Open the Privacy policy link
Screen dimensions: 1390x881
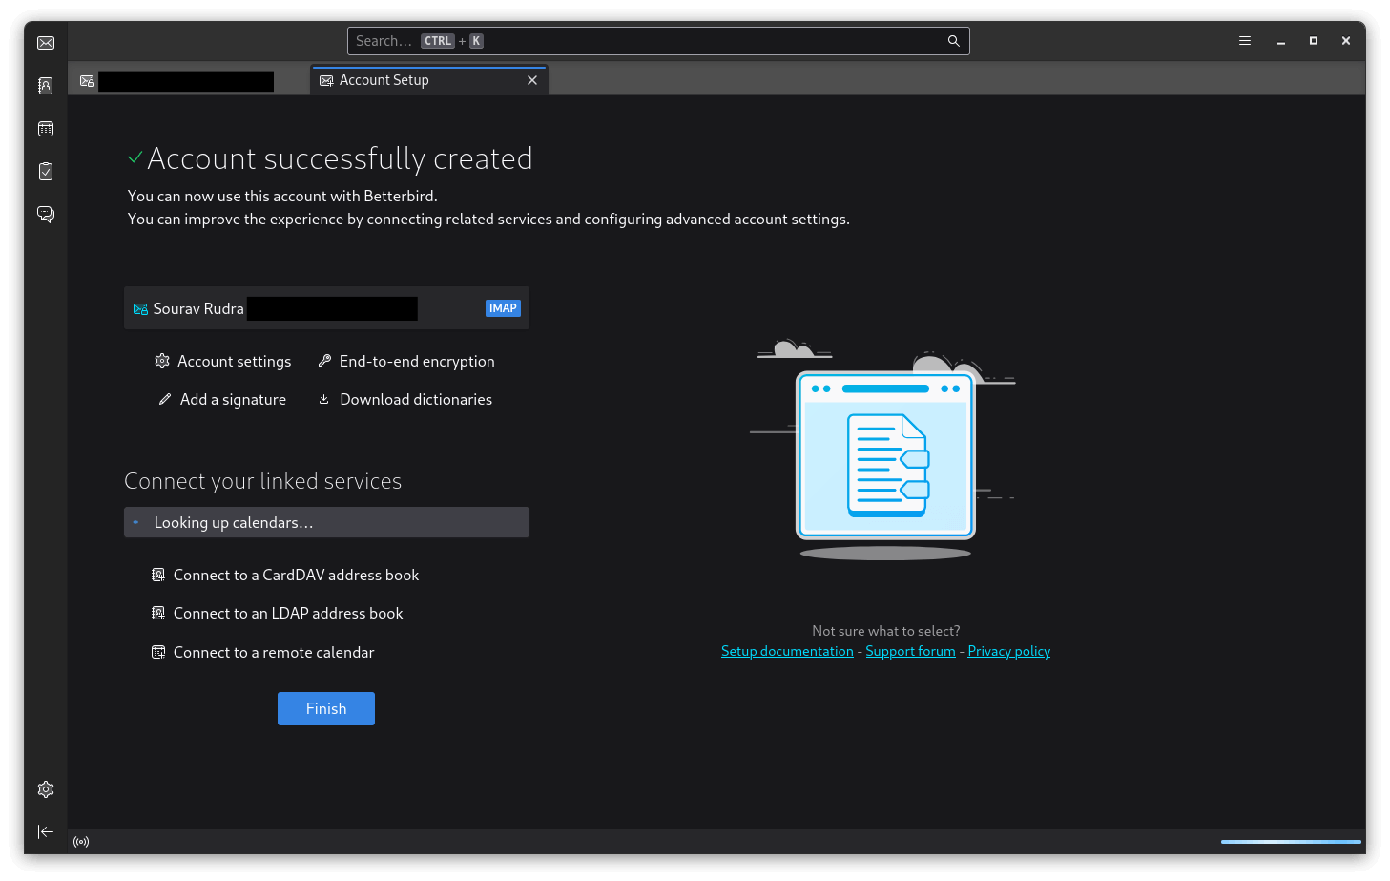1008,650
